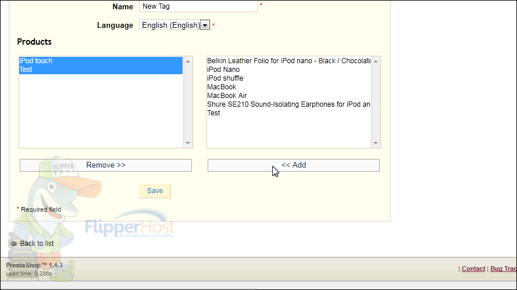The width and height of the screenshot is (517, 290).
Task: Select MacBook Air in right list
Action: tap(289, 96)
